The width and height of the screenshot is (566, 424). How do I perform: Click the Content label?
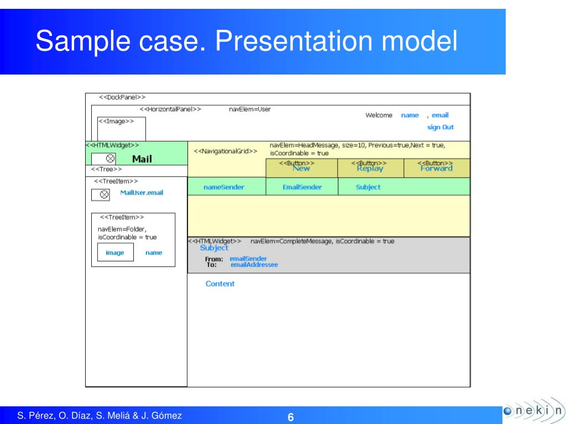[220, 284]
